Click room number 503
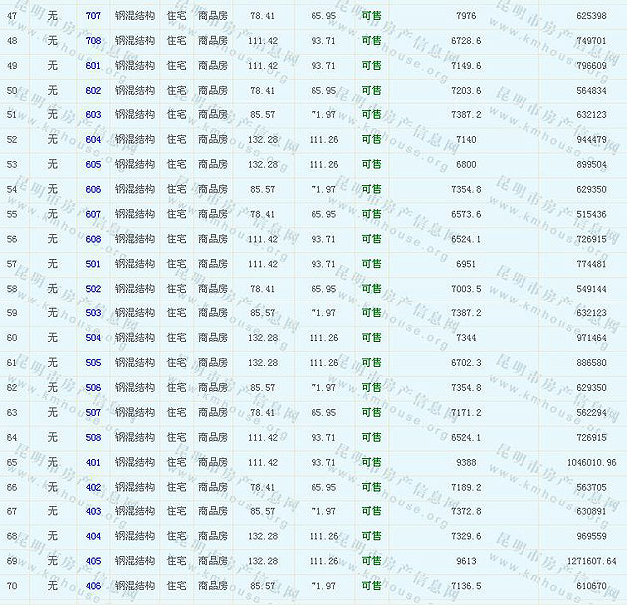Screen dimensions: 627x605 (x=93, y=313)
